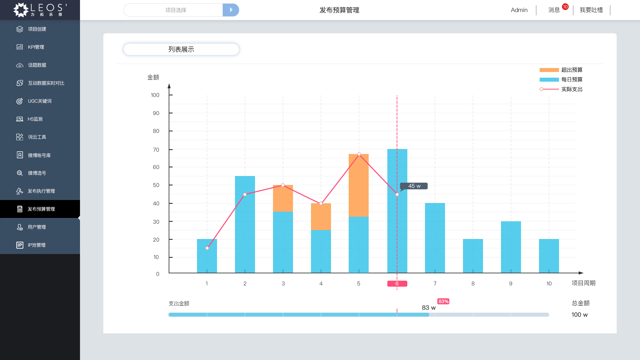Open 微博选号 text label

[x=37, y=173]
